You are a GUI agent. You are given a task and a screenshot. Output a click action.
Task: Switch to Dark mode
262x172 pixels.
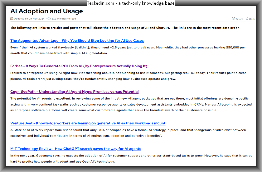250,19
